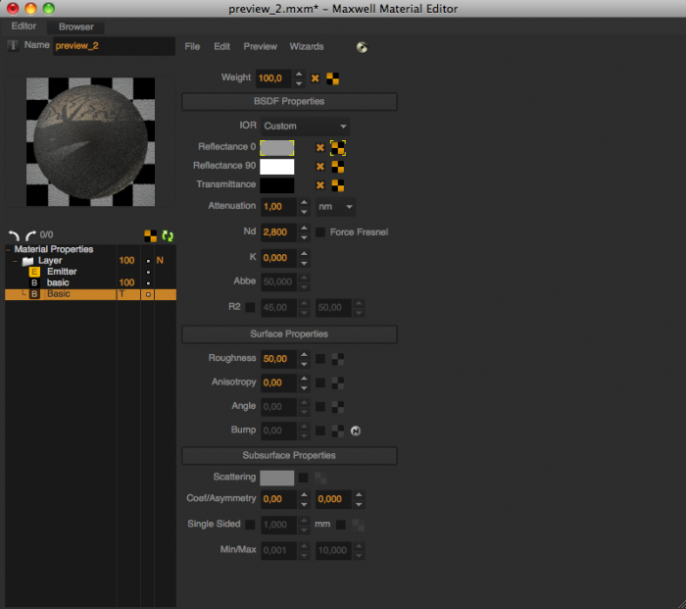Screen dimensions: 686x609
Task: Click the render preview disc icon
Action: (x=362, y=47)
